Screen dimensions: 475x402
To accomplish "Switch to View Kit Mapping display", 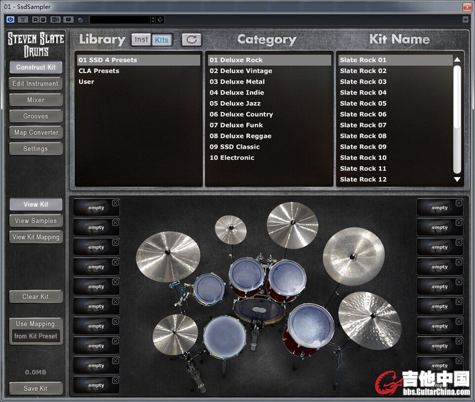I will (x=36, y=237).
